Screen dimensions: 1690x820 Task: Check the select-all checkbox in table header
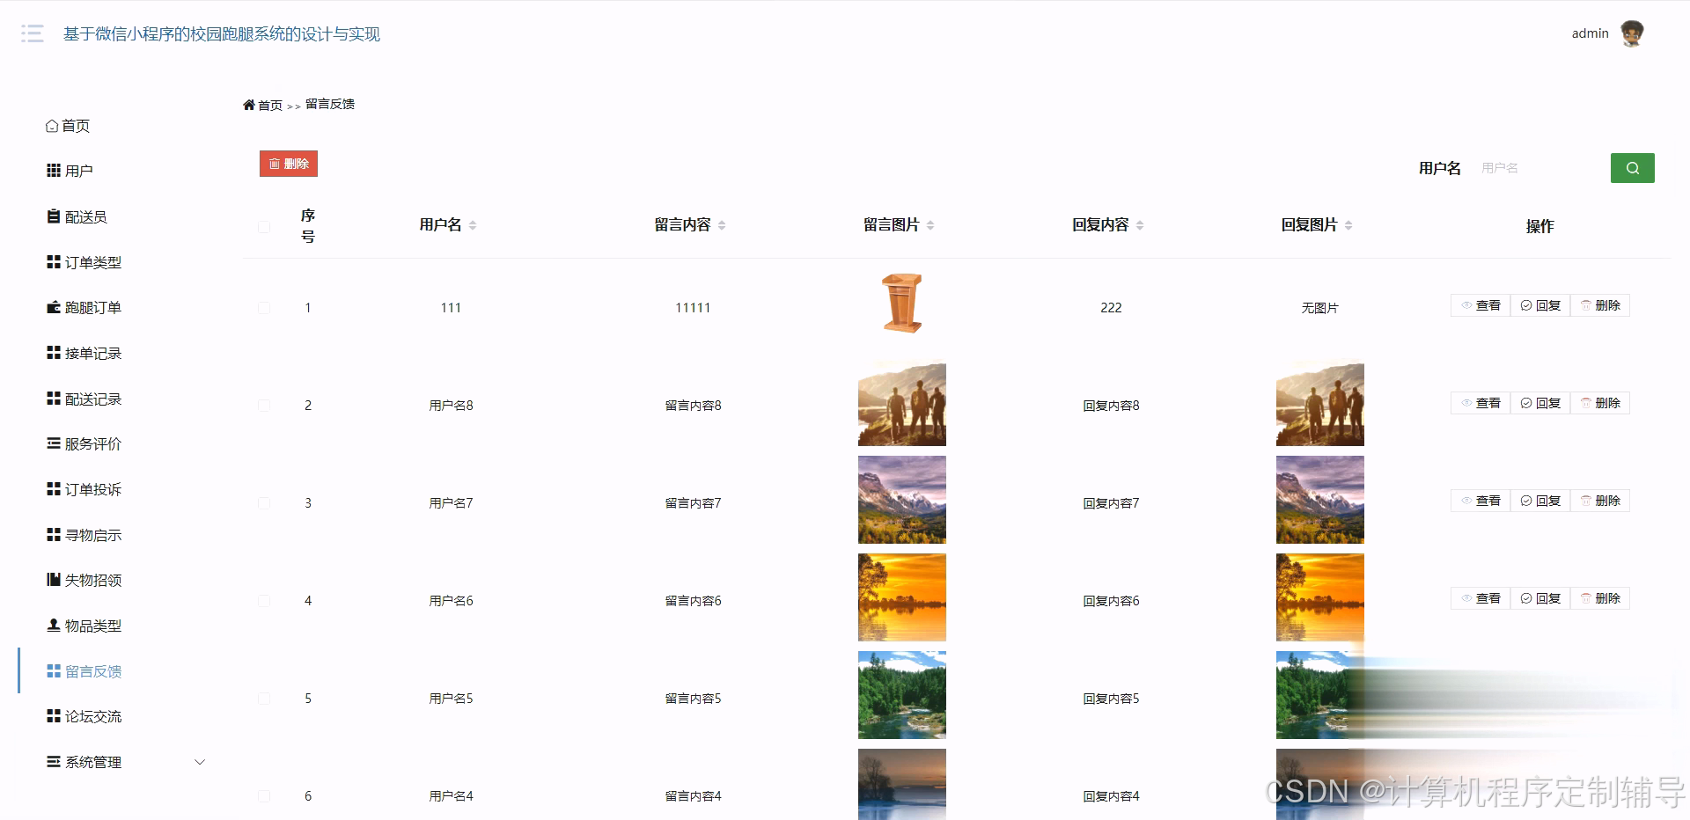(263, 226)
